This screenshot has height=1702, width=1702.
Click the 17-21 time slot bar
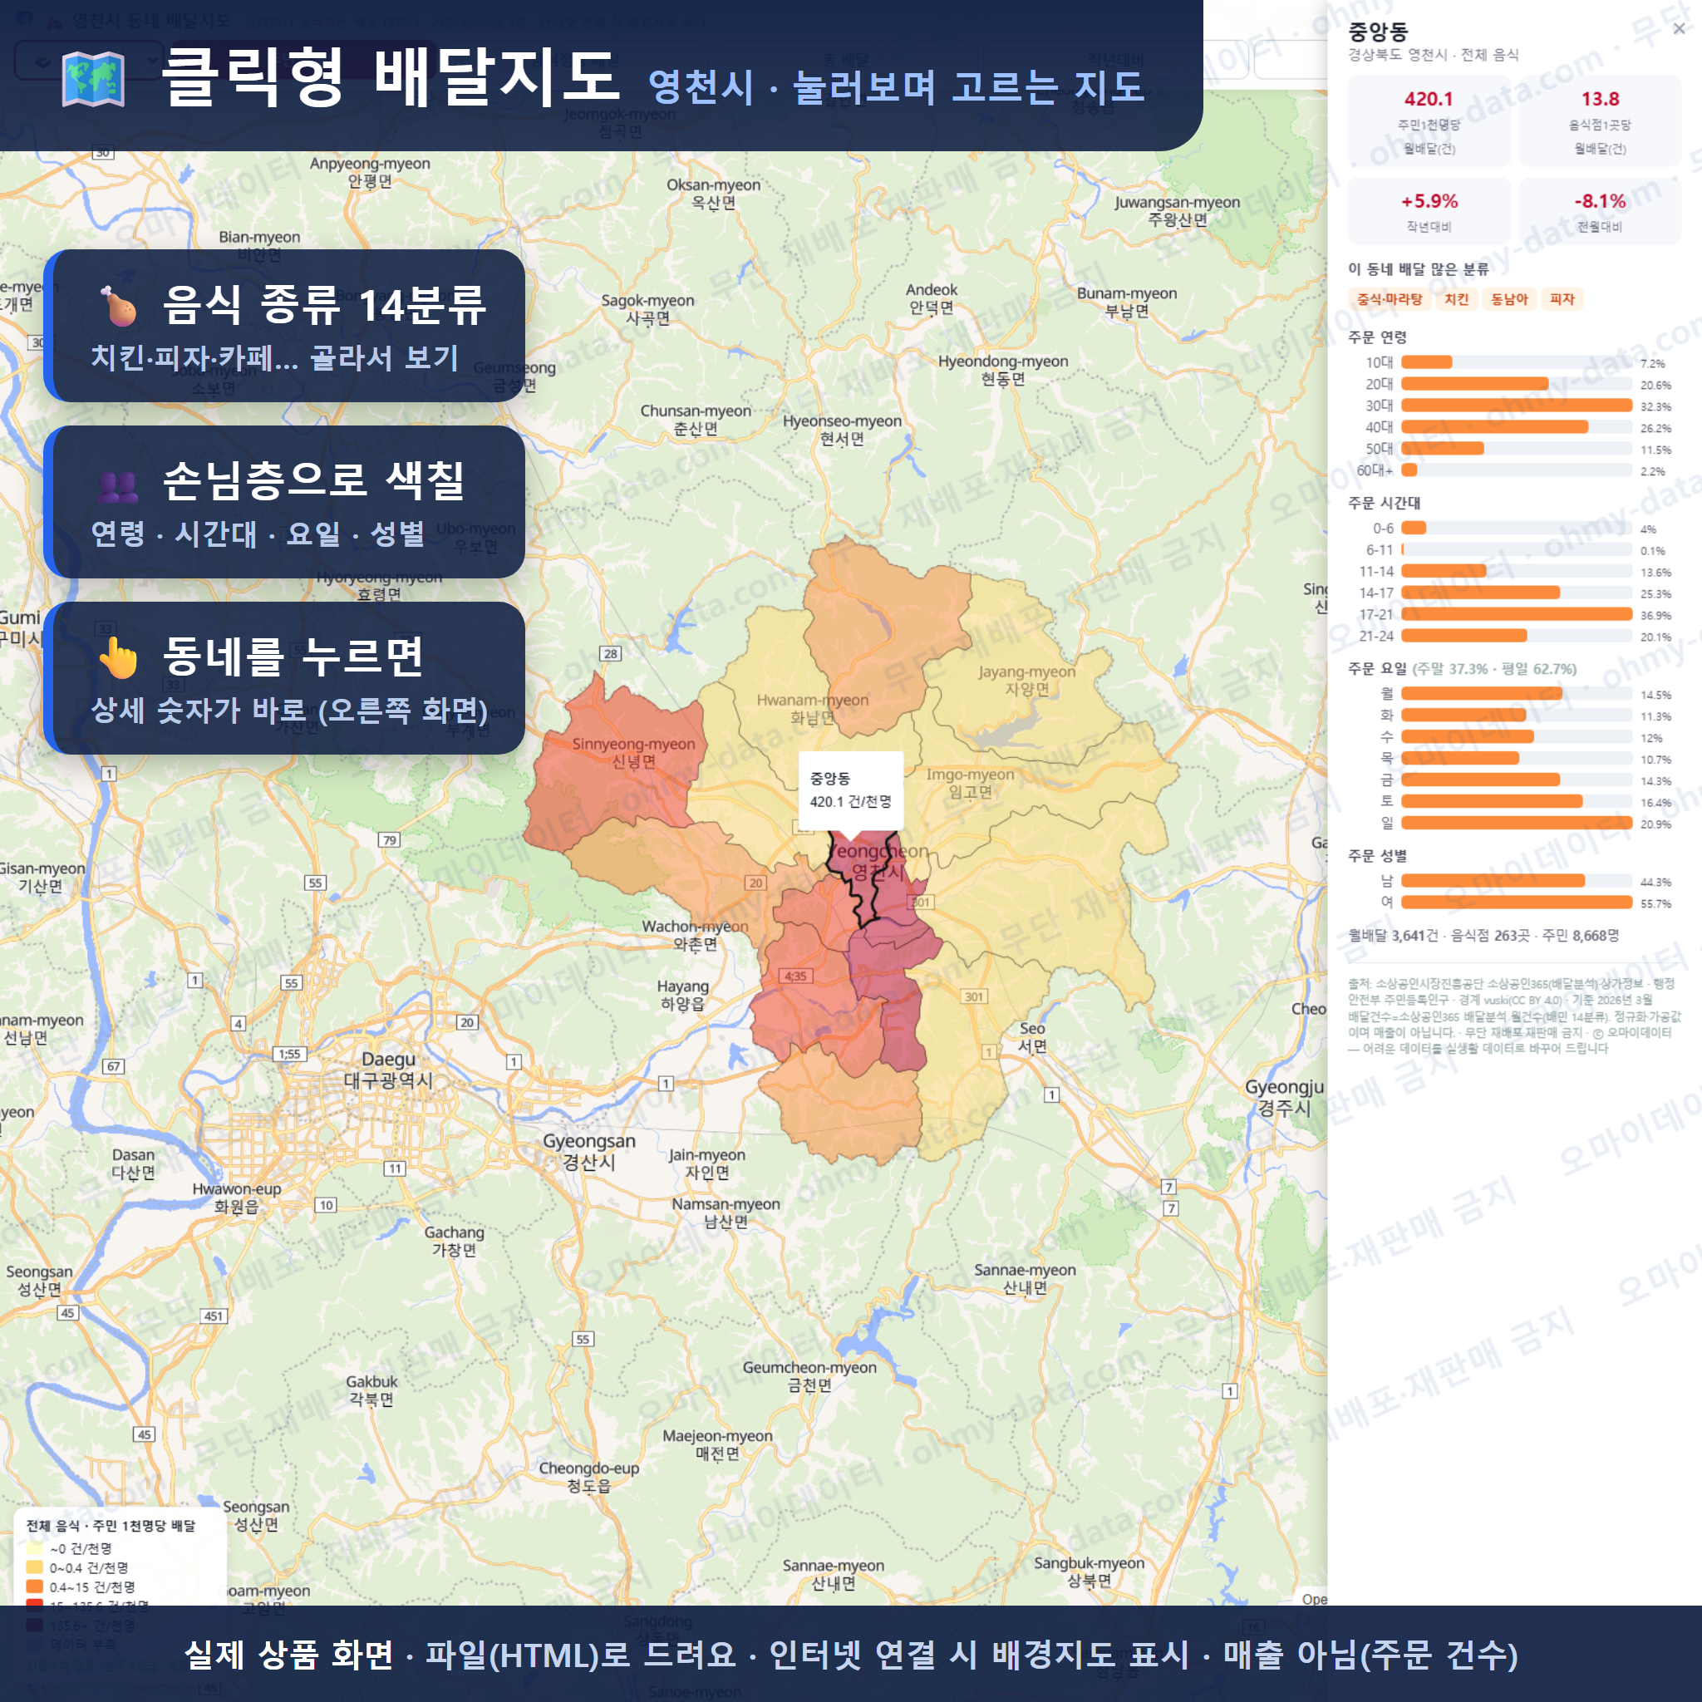[1516, 614]
